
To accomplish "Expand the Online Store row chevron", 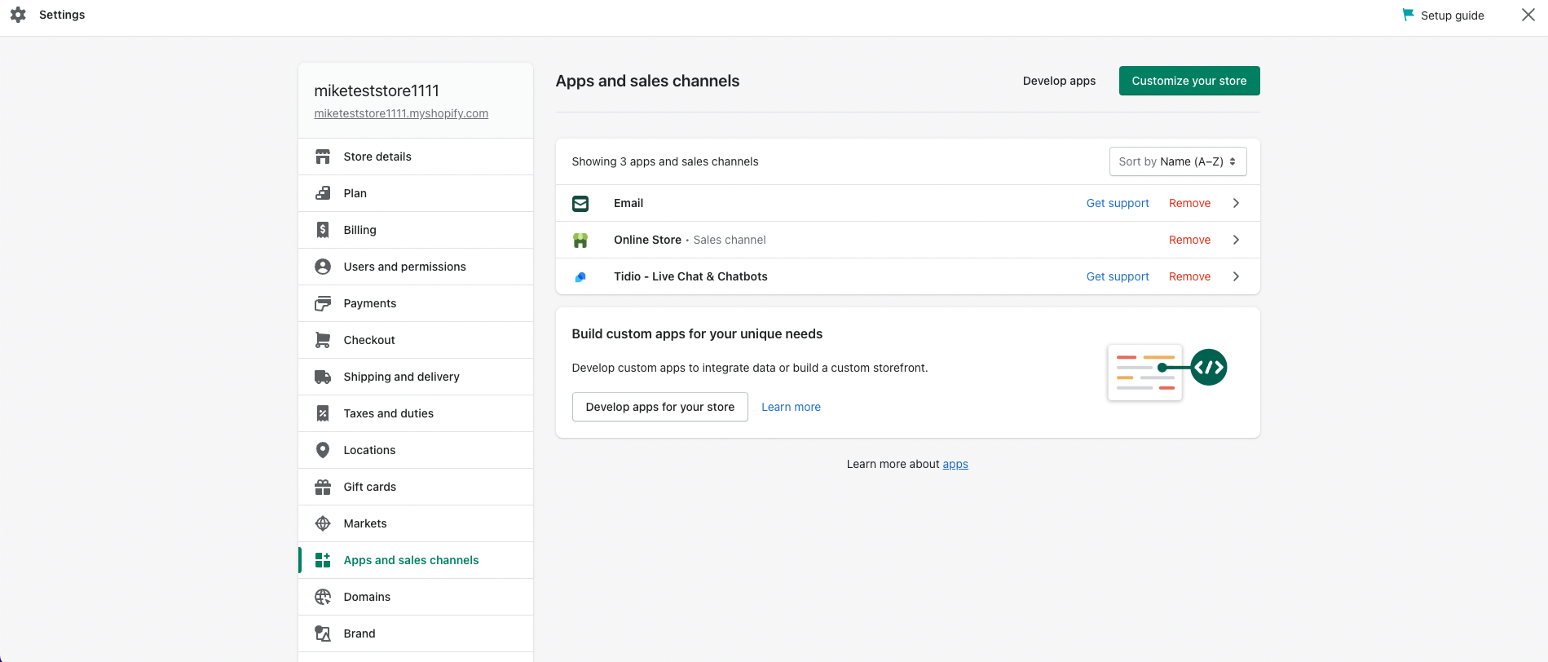I will click(x=1236, y=240).
